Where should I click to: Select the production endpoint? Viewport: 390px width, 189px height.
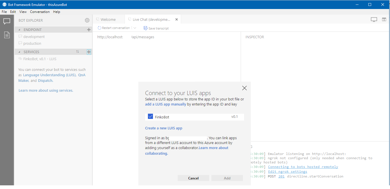[32, 43]
